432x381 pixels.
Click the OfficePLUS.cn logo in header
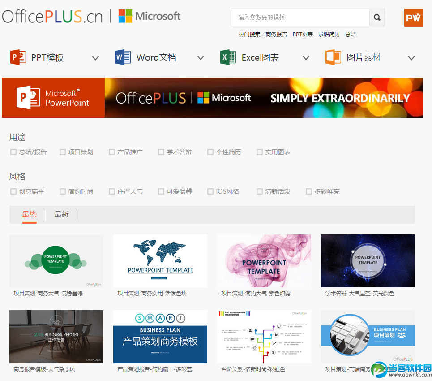point(52,17)
